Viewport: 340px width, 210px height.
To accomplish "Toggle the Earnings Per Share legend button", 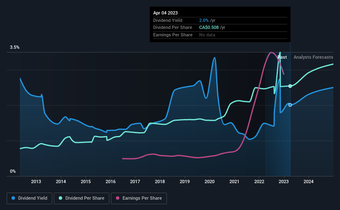I will [x=139, y=198].
